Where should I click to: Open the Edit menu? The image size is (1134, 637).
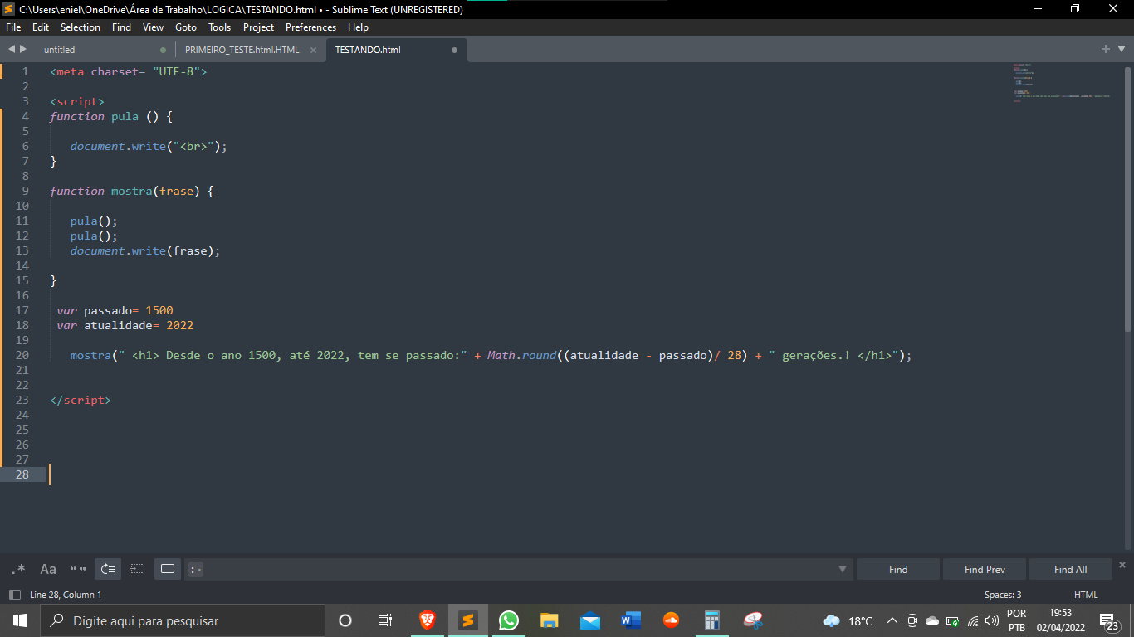[41, 27]
